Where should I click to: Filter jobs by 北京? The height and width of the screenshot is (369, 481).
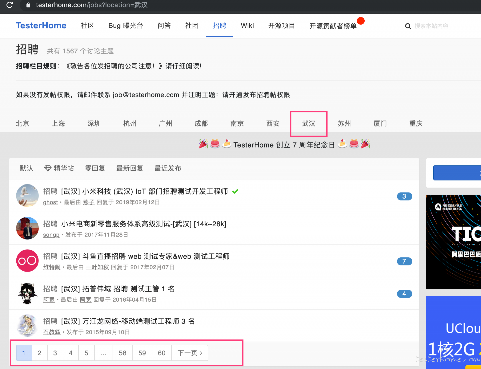tap(23, 124)
